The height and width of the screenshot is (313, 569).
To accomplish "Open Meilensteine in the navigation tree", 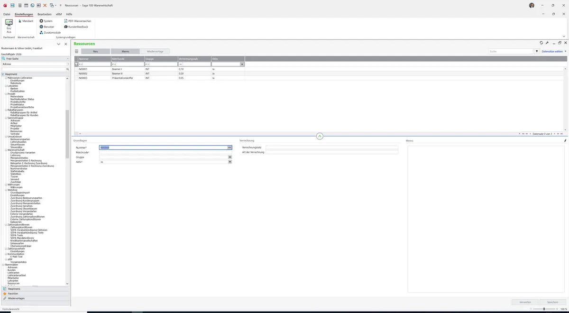I will click(17, 96).
